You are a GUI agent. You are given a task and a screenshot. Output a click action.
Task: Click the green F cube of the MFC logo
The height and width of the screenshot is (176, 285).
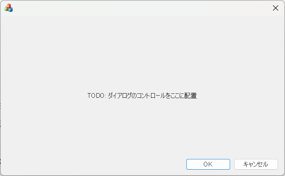click(6, 9)
